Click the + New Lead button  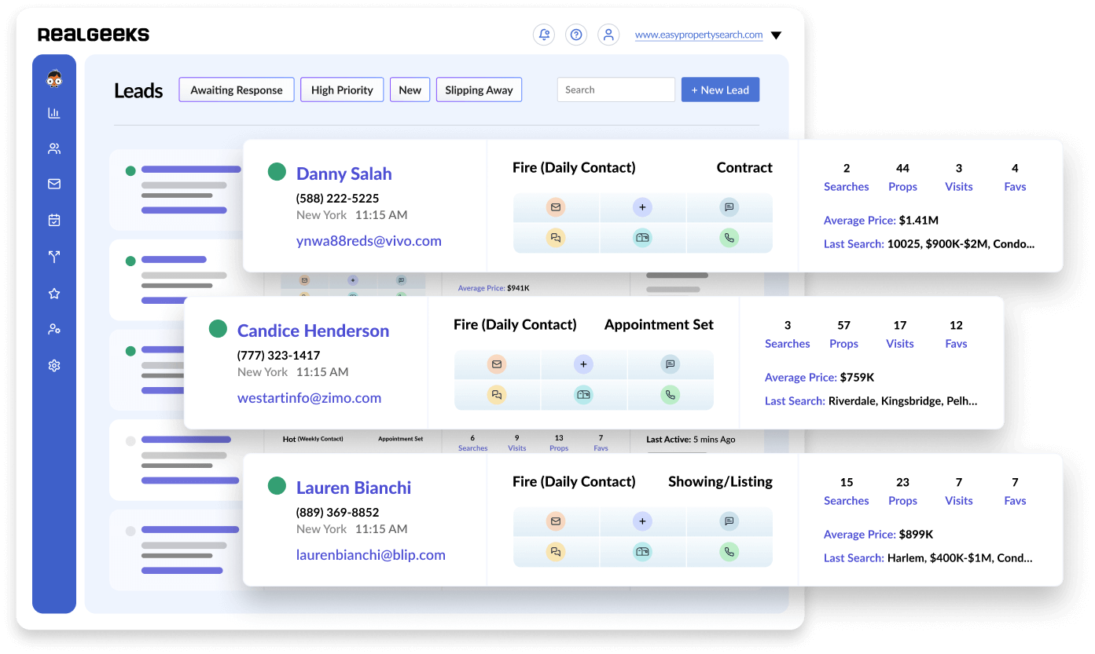720,90
